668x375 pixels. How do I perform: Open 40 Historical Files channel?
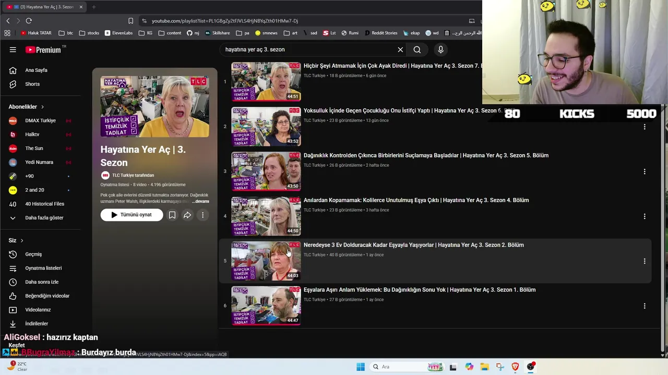(x=44, y=204)
